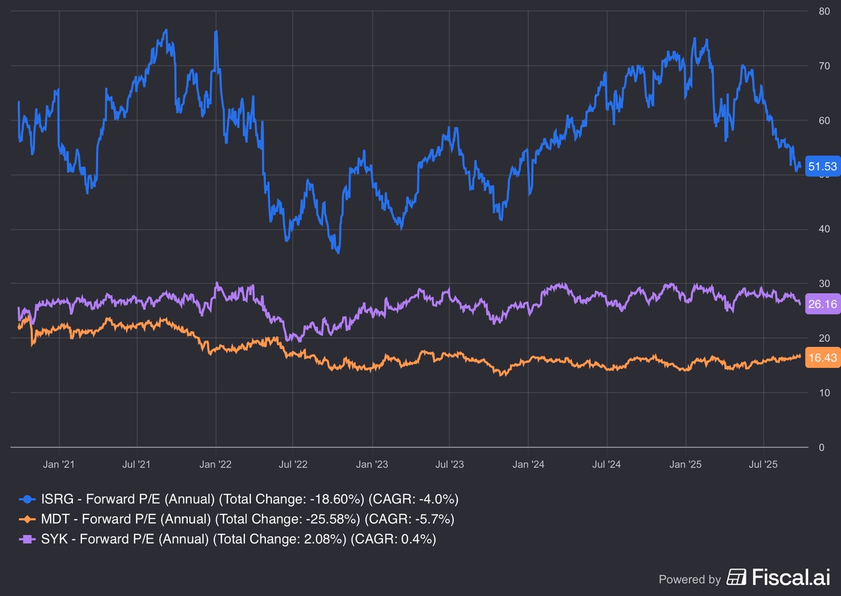Click the blue ISRG legend circle marker
Viewport: 841px width, 596px height.
tap(27, 499)
